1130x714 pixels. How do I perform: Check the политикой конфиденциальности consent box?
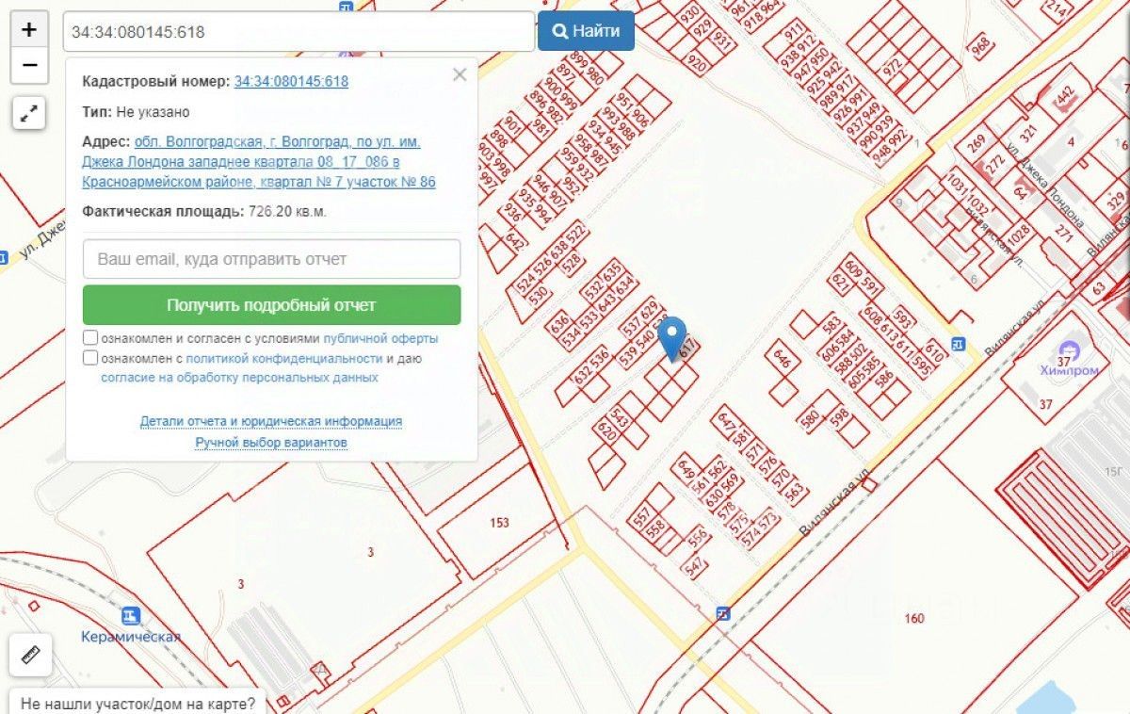click(x=90, y=358)
